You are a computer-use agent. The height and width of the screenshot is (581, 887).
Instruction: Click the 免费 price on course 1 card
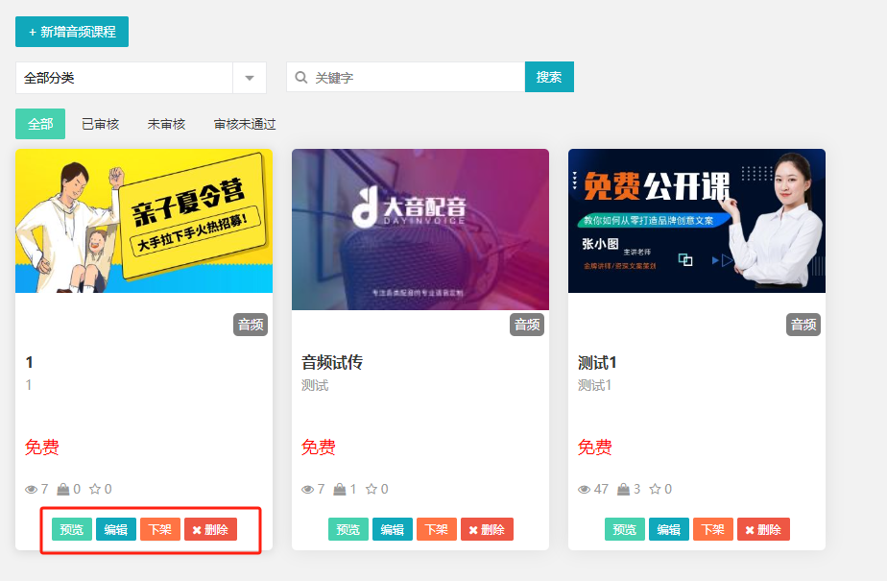tap(42, 447)
